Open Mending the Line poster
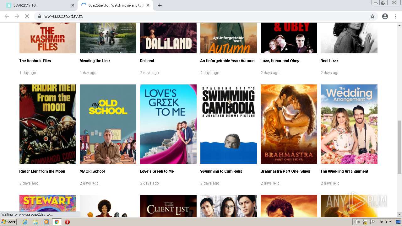The width and height of the screenshot is (402, 226). (x=108, y=38)
